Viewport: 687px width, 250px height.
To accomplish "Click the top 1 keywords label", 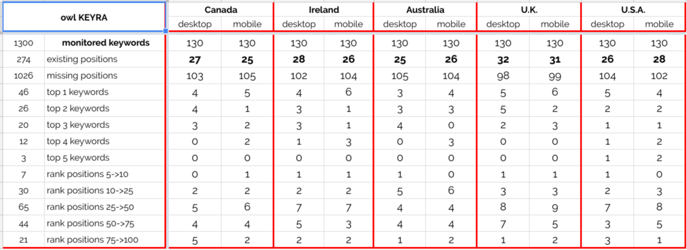I will [x=105, y=92].
